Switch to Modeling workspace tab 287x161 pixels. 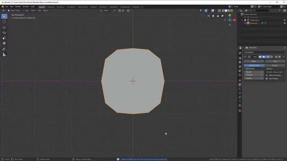click(51, 7)
